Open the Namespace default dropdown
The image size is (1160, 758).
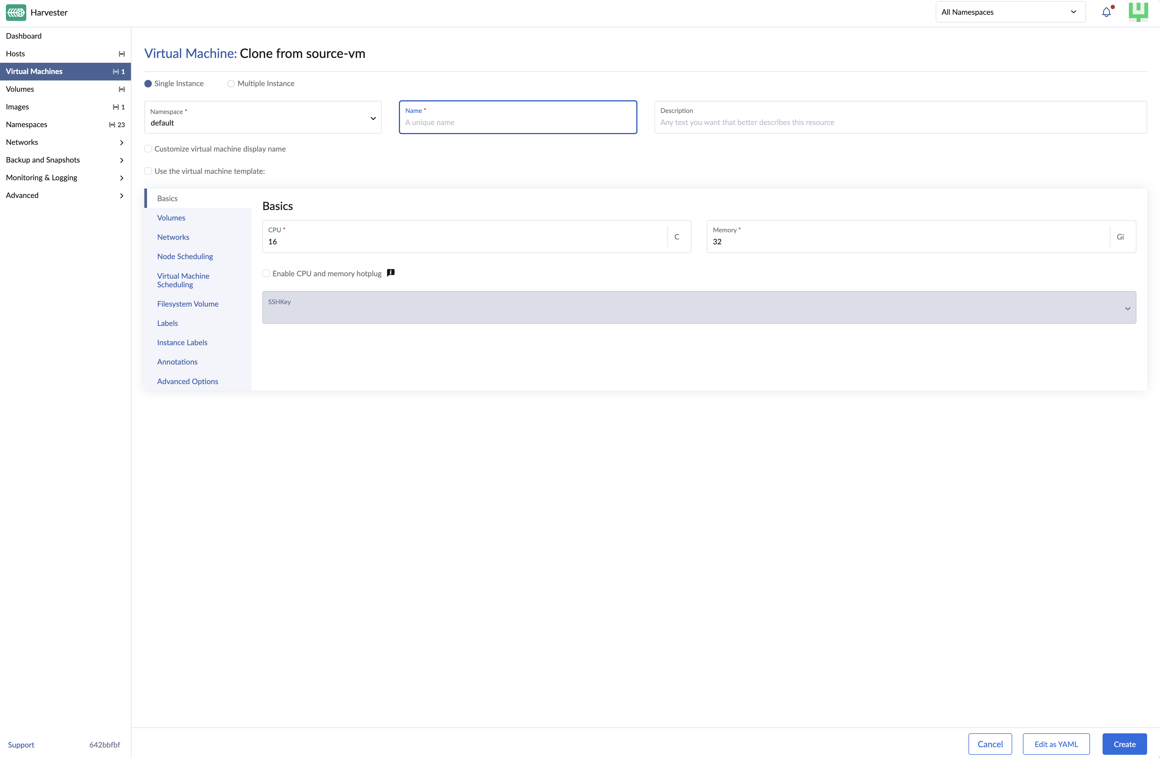tap(263, 117)
